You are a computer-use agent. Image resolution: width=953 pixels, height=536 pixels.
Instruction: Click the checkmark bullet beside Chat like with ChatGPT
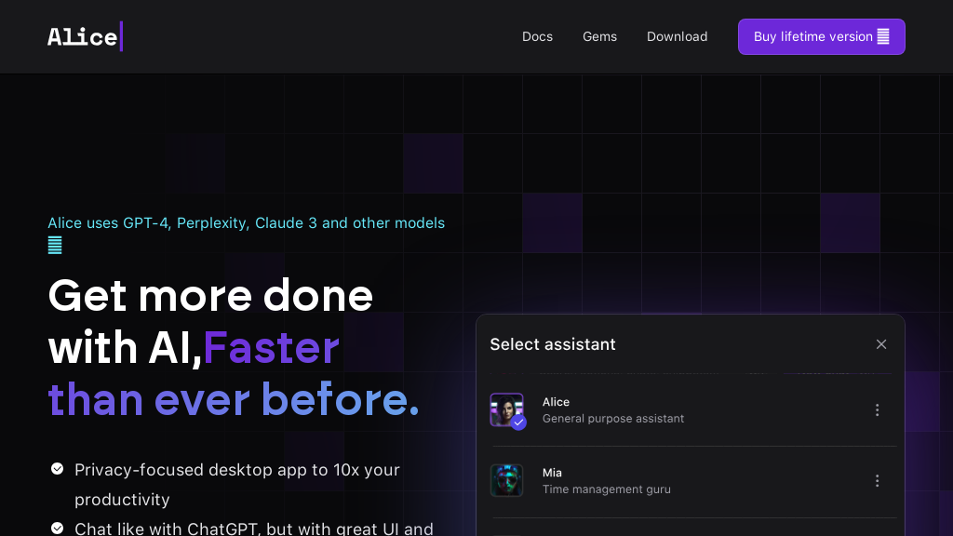(x=57, y=528)
